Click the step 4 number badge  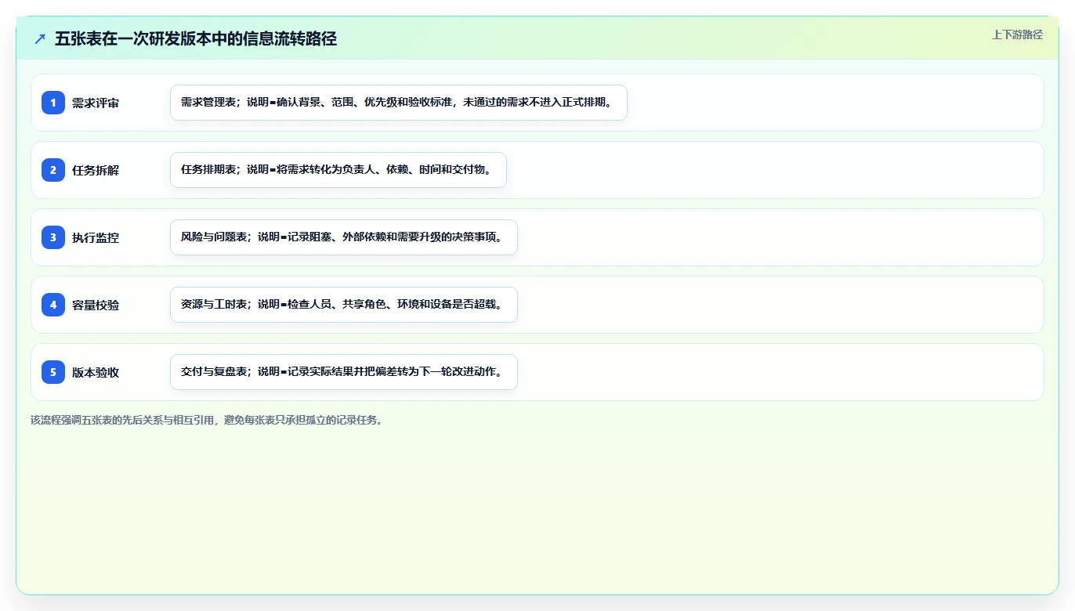(x=53, y=305)
